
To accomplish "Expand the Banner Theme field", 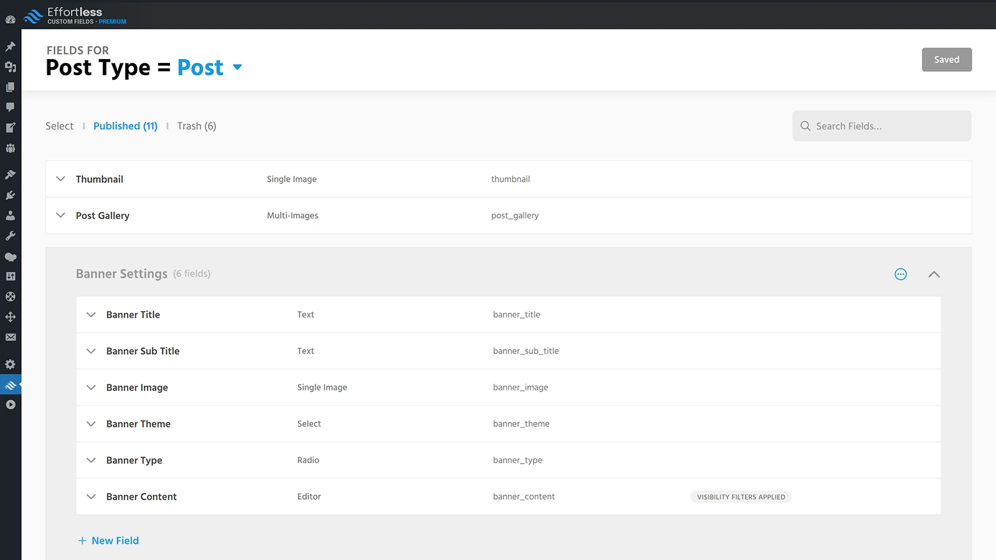I will coord(91,424).
